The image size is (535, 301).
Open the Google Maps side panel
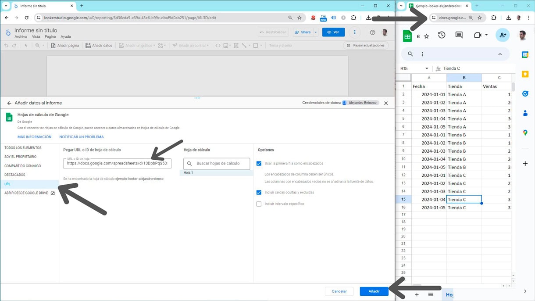pyautogui.click(x=525, y=133)
